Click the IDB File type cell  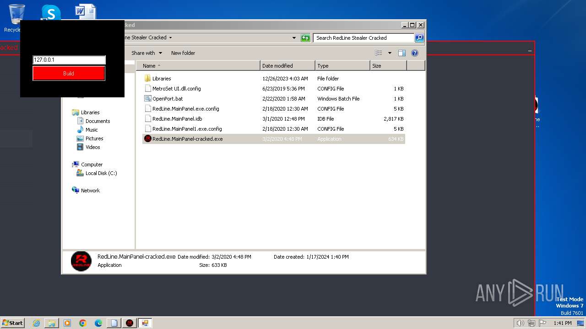coord(326,119)
